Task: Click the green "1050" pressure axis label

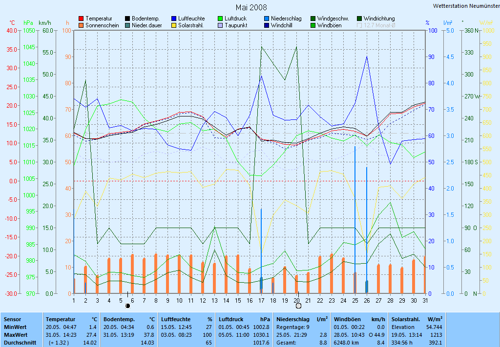Action: [29, 31]
